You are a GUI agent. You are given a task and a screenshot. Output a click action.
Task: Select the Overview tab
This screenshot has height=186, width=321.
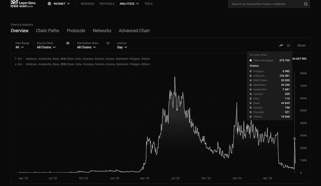pos(20,31)
